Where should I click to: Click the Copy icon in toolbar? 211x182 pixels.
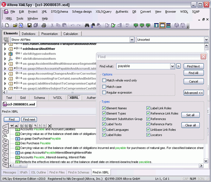[58, 25]
